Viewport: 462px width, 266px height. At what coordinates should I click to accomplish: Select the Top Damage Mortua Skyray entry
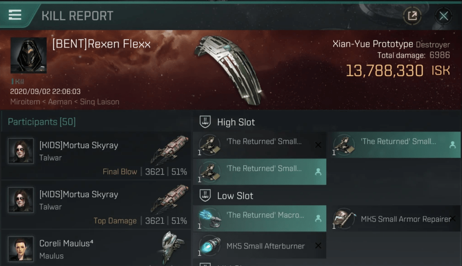[x=96, y=205]
